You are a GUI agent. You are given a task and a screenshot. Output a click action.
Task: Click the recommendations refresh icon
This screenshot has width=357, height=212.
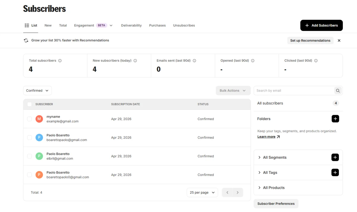(x=26, y=41)
